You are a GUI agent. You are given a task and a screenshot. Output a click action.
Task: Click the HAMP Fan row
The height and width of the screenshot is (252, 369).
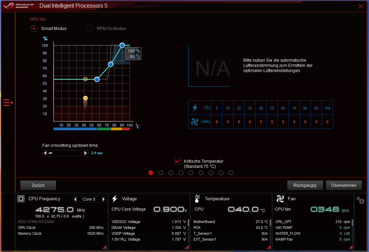pyautogui.click(x=313, y=239)
